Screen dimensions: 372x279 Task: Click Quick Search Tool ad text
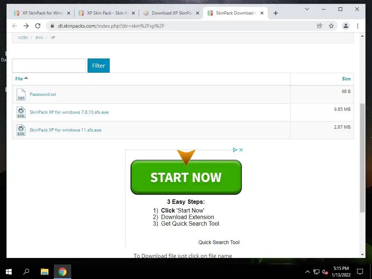(219, 242)
